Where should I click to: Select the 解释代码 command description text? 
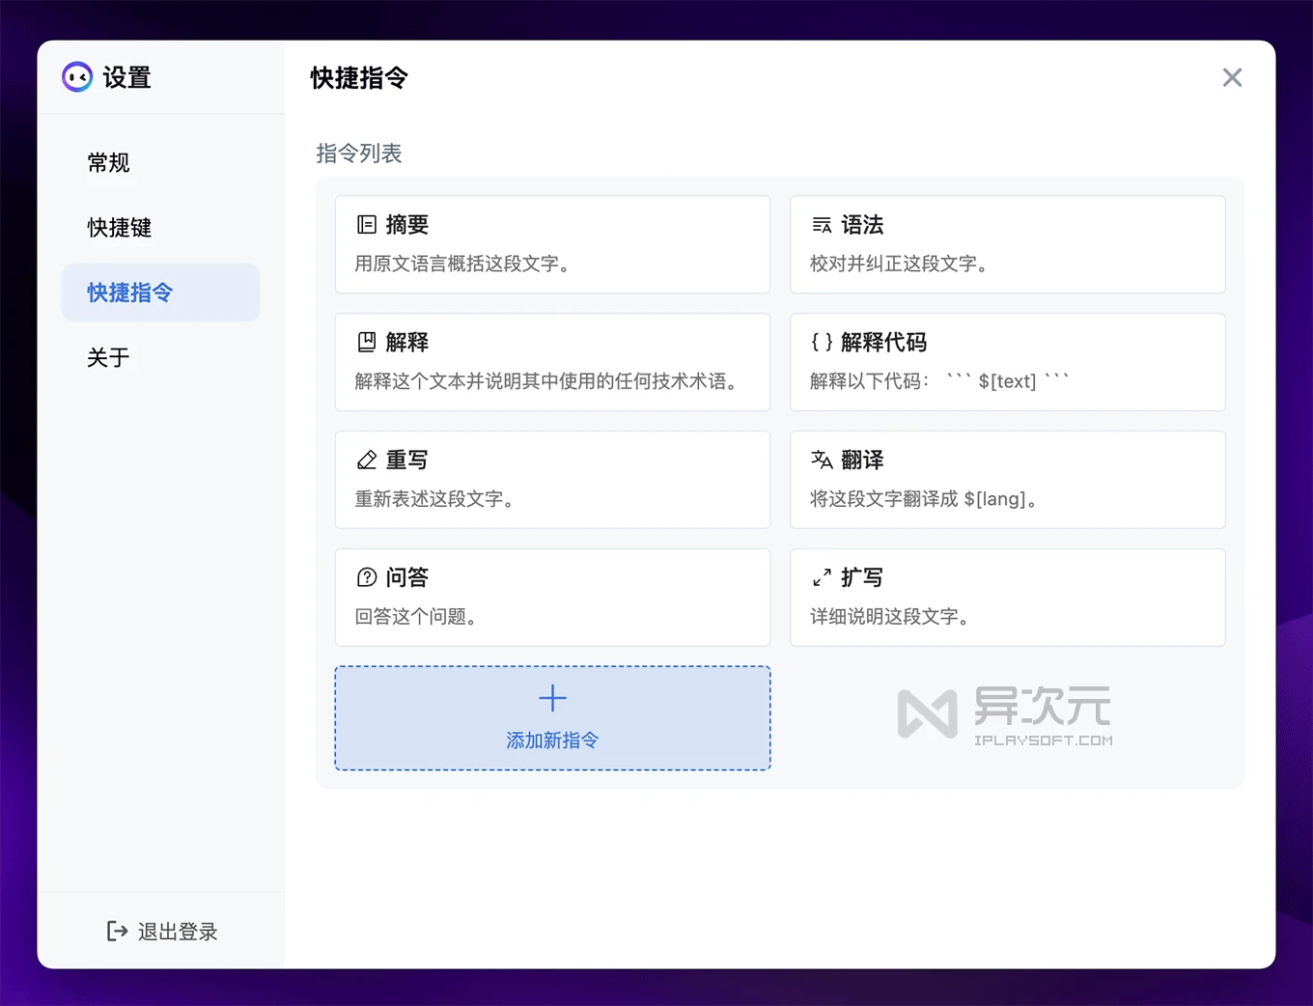point(938,381)
